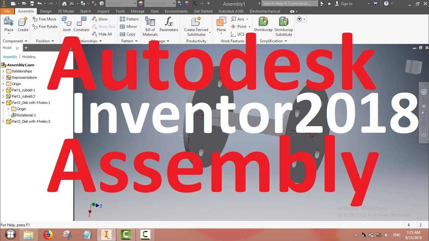Viewport: 429px width, 241px height.
Task: Click the Windows Start button
Action: (x=10, y=235)
